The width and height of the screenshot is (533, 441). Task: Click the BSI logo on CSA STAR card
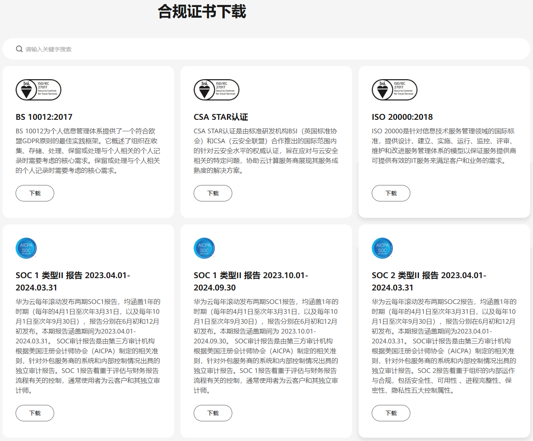coord(216,90)
